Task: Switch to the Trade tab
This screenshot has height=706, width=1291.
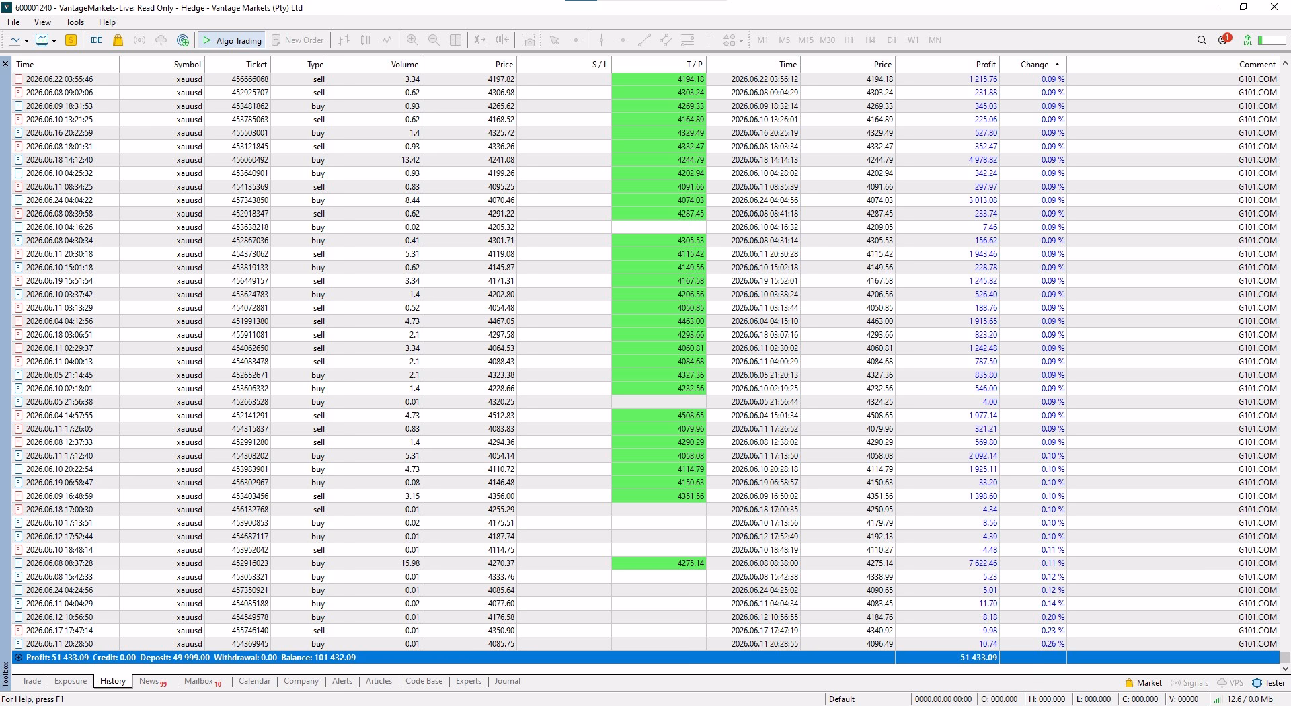Action: coord(32,681)
